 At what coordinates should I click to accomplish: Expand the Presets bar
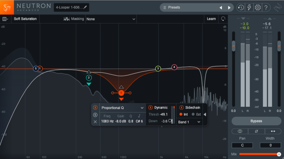coord(197,7)
